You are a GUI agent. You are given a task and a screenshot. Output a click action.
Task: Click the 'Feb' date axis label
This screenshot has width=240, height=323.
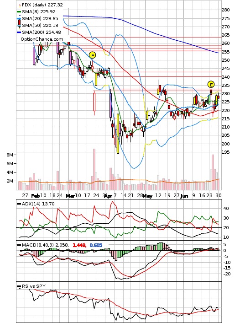[36, 196]
